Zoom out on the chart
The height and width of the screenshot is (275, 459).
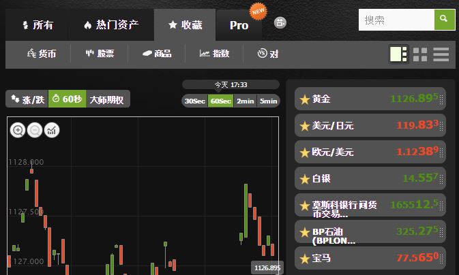[x=35, y=130]
